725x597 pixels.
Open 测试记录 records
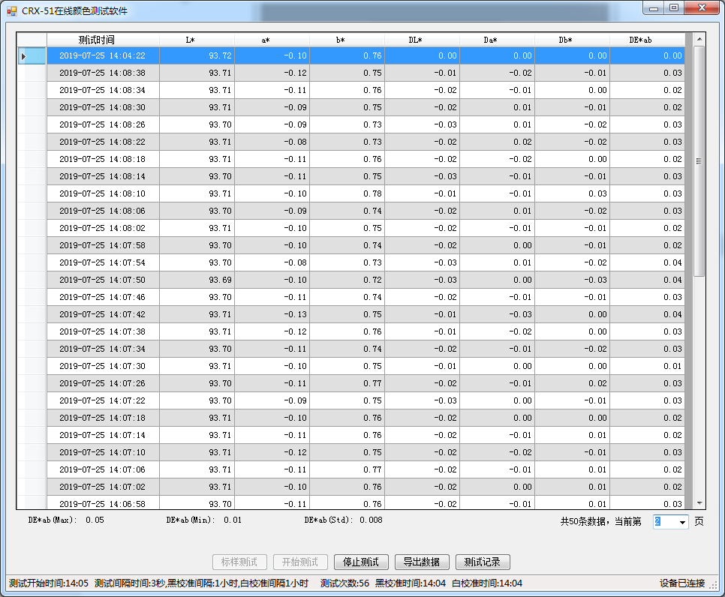point(483,562)
